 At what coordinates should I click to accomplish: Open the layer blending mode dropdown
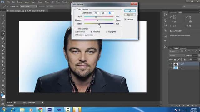[177, 55]
